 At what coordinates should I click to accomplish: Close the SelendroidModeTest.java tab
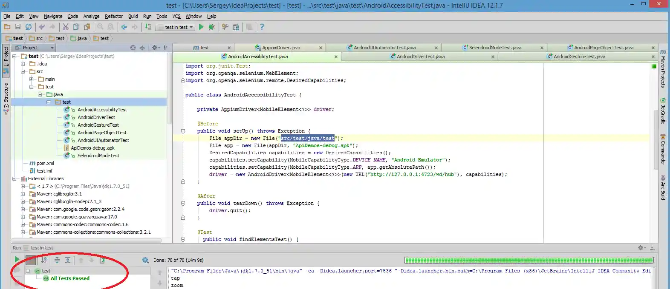tap(542, 48)
